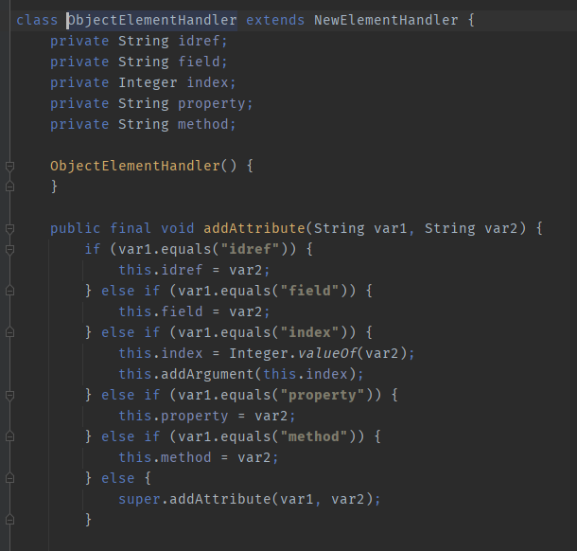577x551 pixels.
Task: Click the "field" string literal
Action: [309, 291]
